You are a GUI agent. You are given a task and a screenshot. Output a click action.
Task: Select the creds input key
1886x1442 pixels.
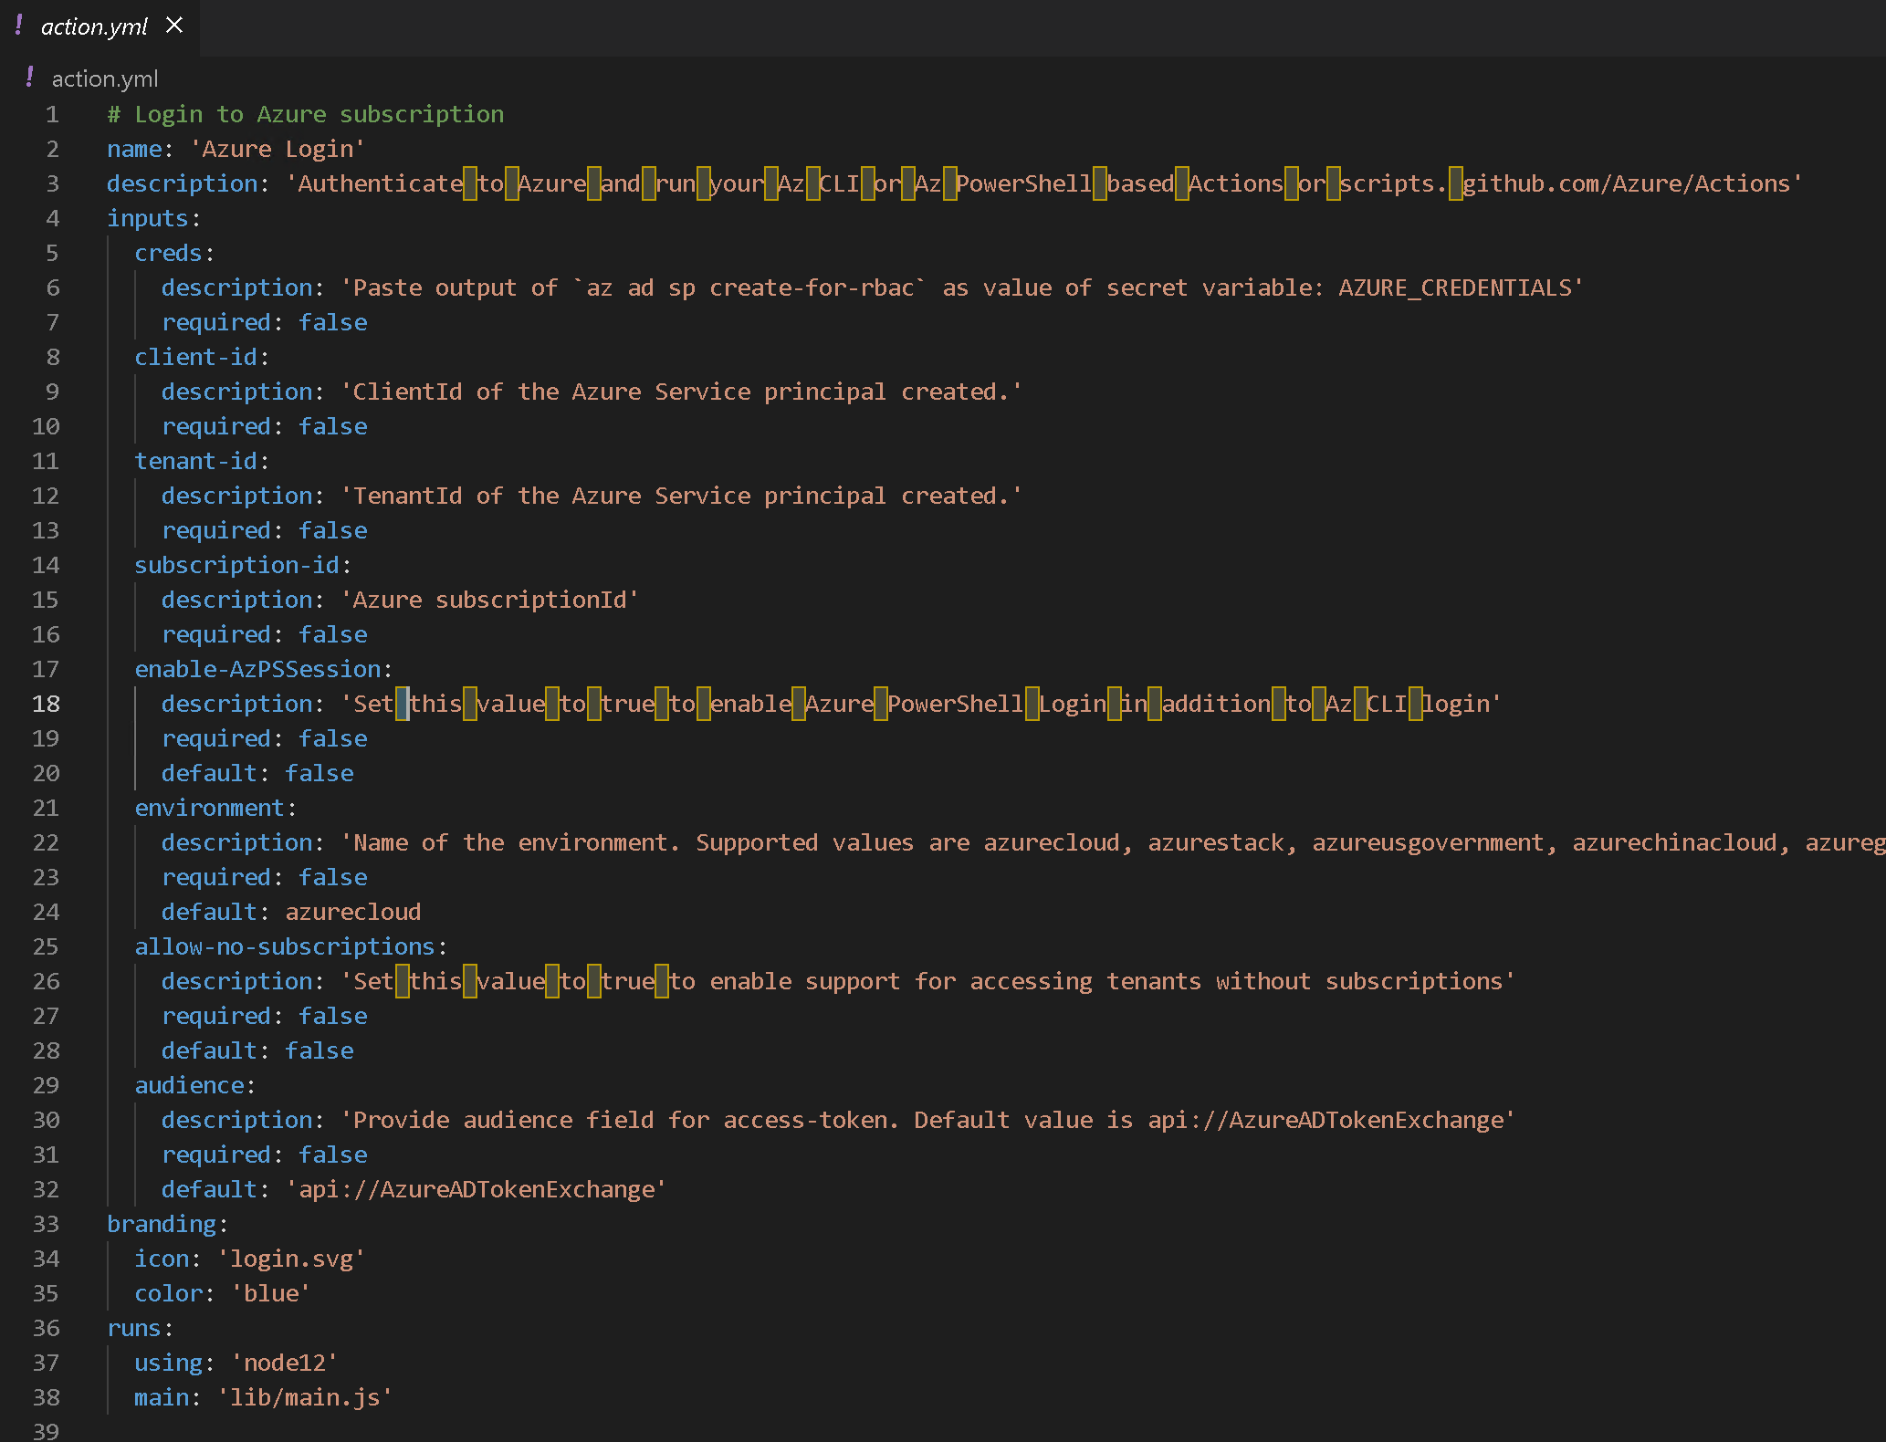(x=167, y=252)
